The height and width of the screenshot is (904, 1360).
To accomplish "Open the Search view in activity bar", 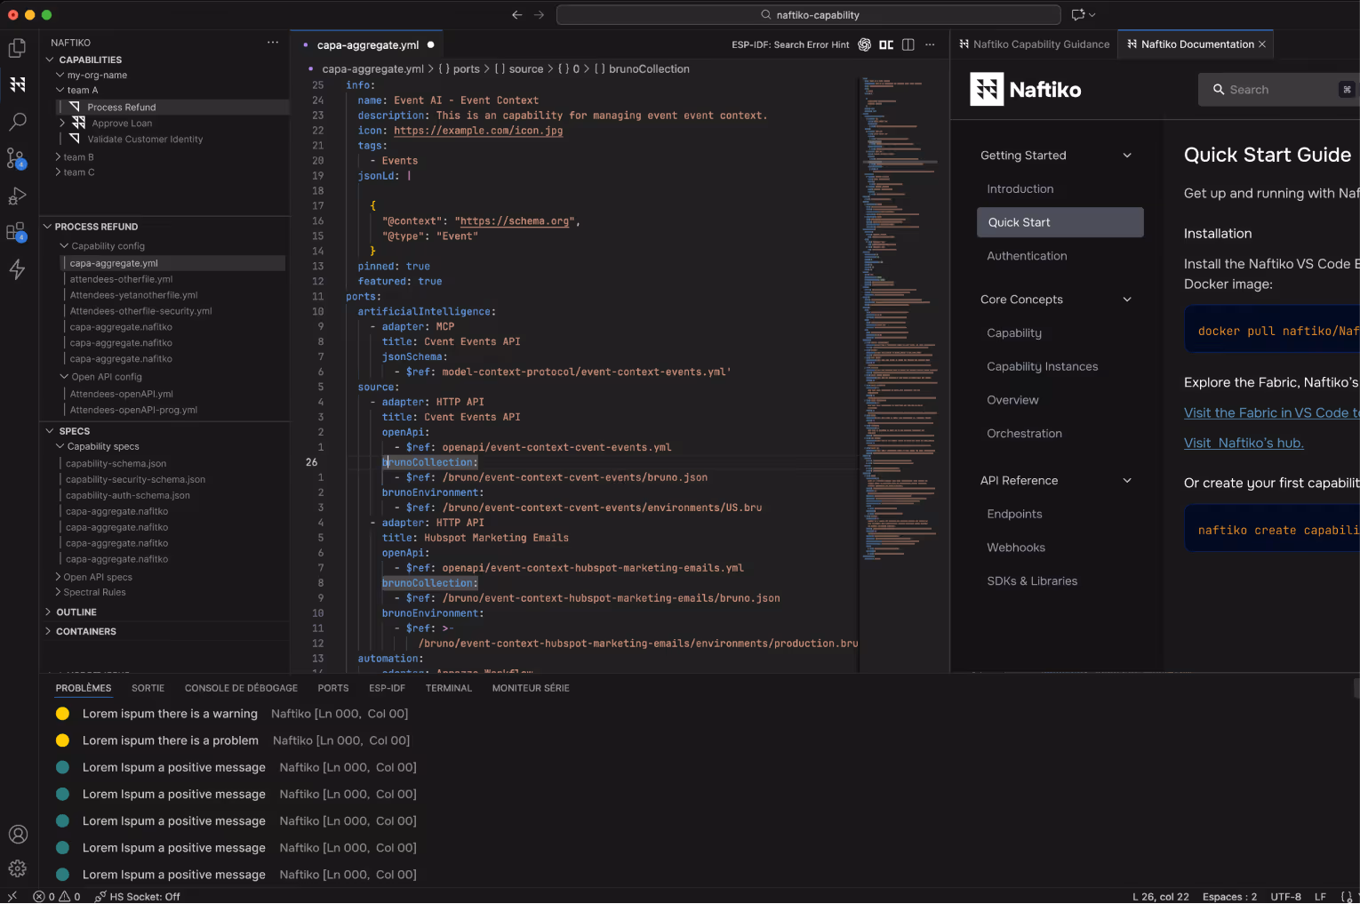I will (17, 122).
